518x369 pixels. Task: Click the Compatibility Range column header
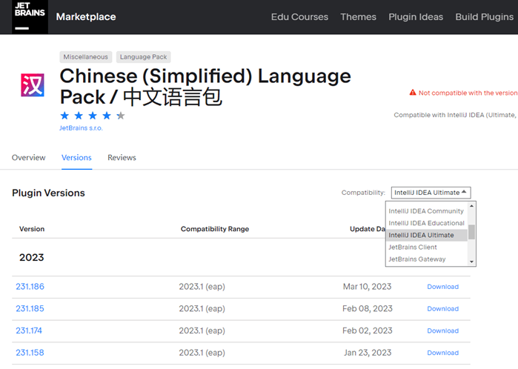pyautogui.click(x=215, y=229)
